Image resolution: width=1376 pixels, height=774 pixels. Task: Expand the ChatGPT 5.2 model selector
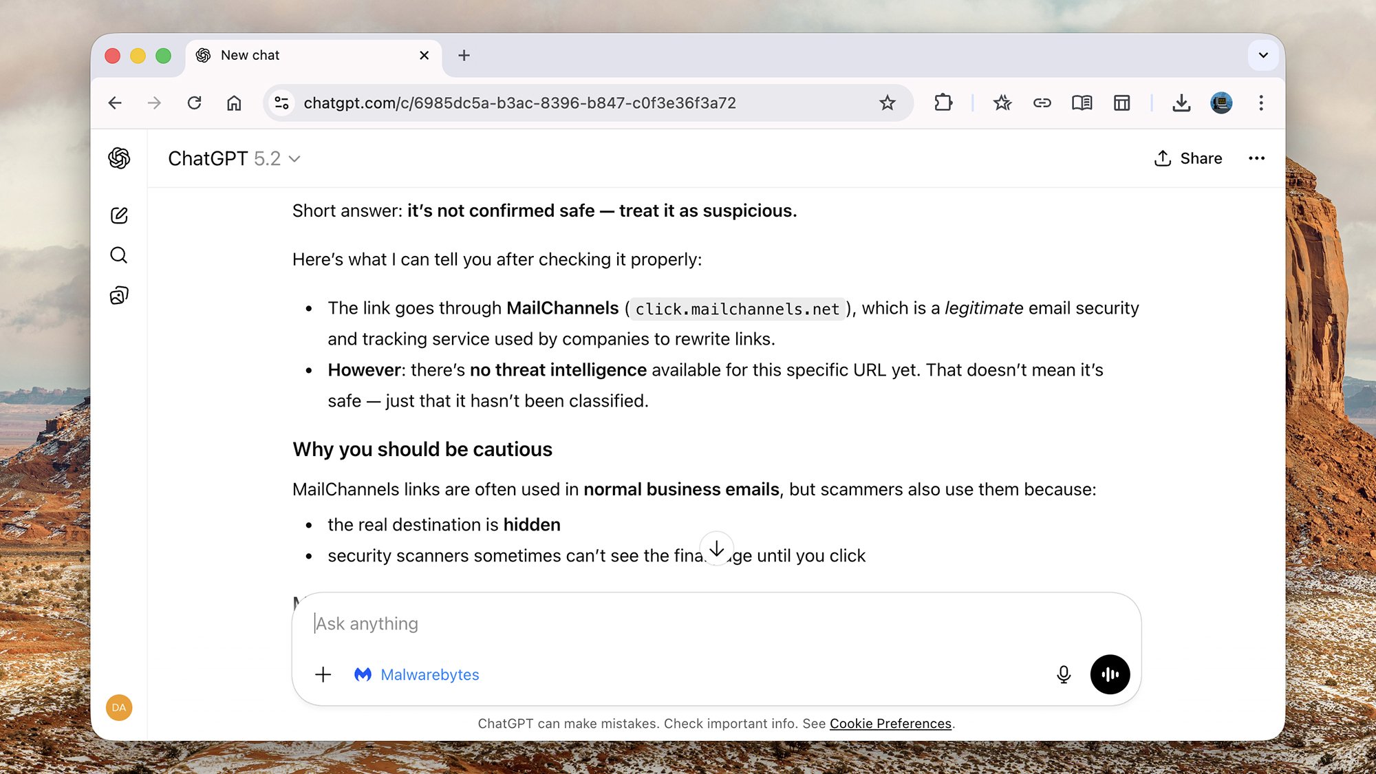(x=234, y=159)
